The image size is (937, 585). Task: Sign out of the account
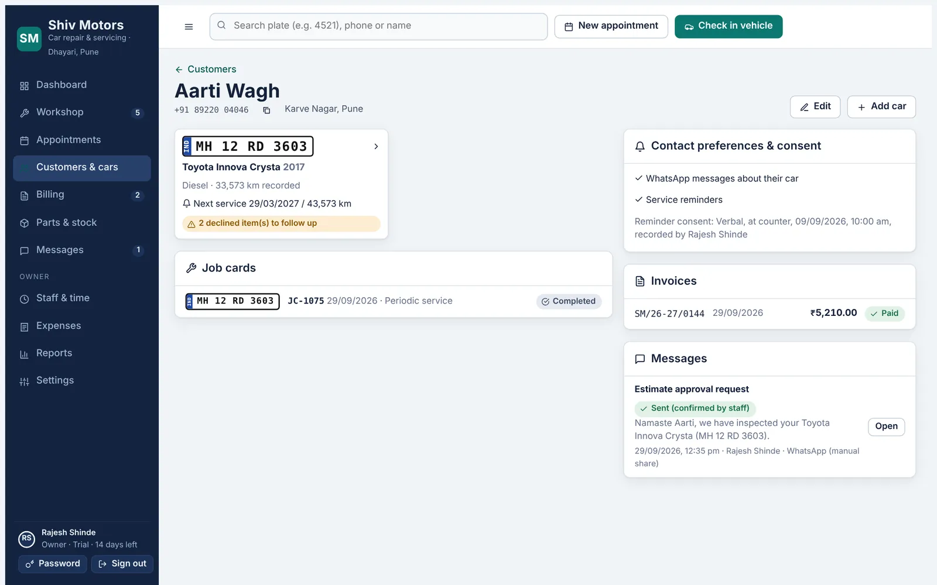click(122, 564)
